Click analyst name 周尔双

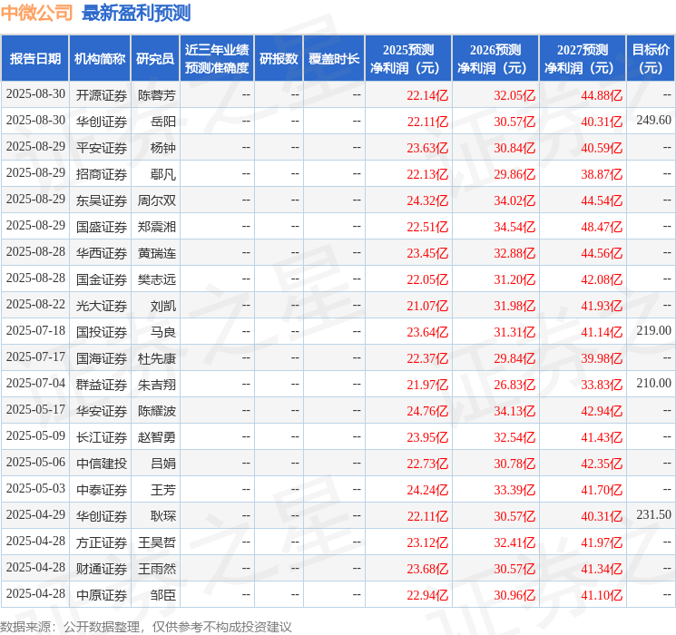pos(156,200)
